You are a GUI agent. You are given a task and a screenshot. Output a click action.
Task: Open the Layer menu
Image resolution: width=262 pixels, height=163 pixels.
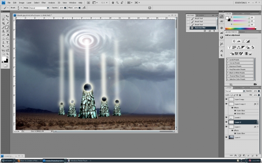tap(29, 3)
